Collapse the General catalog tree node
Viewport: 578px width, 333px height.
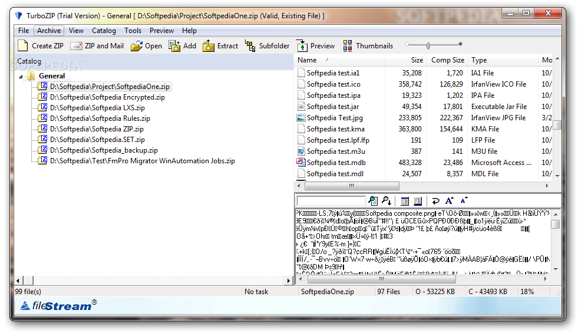tap(21, 77)
